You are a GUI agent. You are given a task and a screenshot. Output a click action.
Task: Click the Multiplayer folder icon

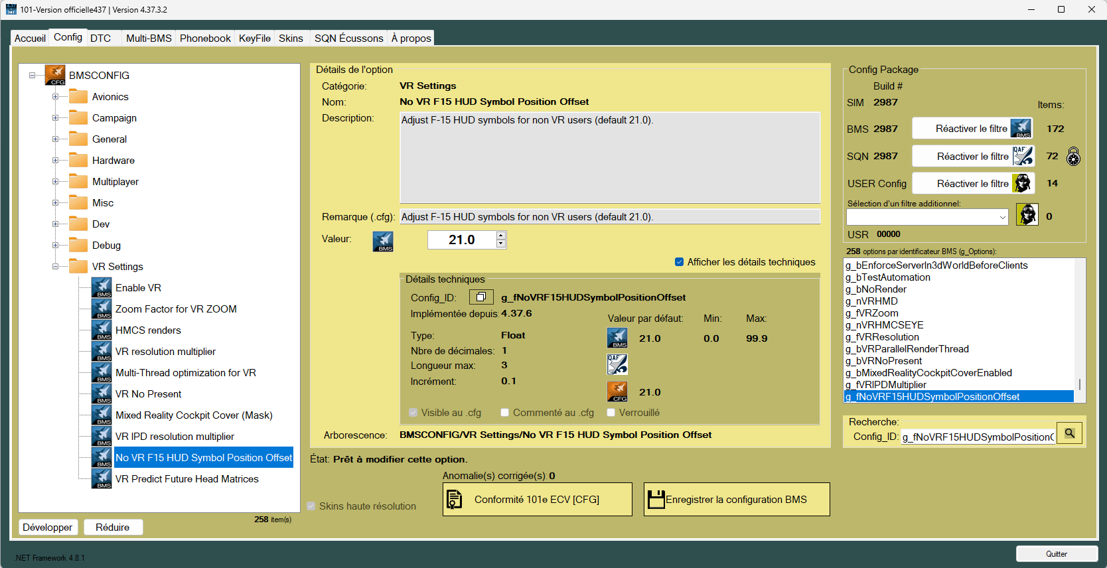point(78,181)
